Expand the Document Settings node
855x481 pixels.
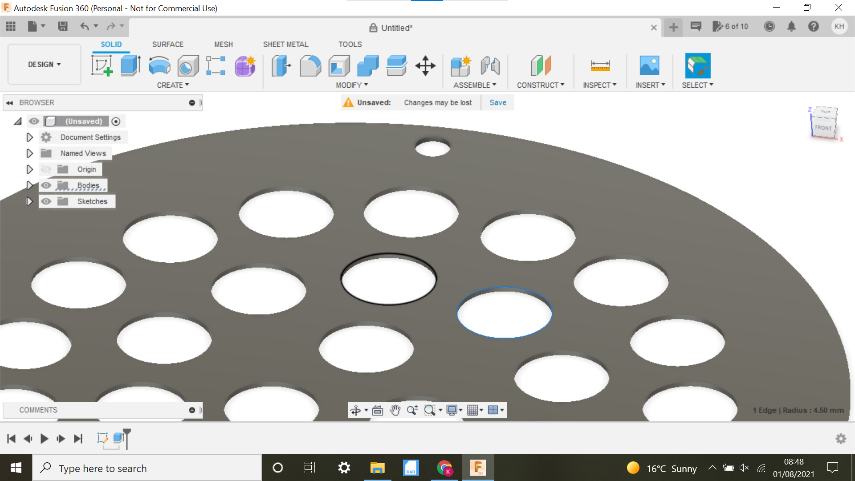pos(29,137)
